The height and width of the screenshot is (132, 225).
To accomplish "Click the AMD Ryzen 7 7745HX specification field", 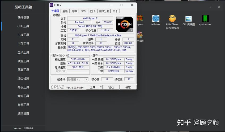I will [100, 35].
